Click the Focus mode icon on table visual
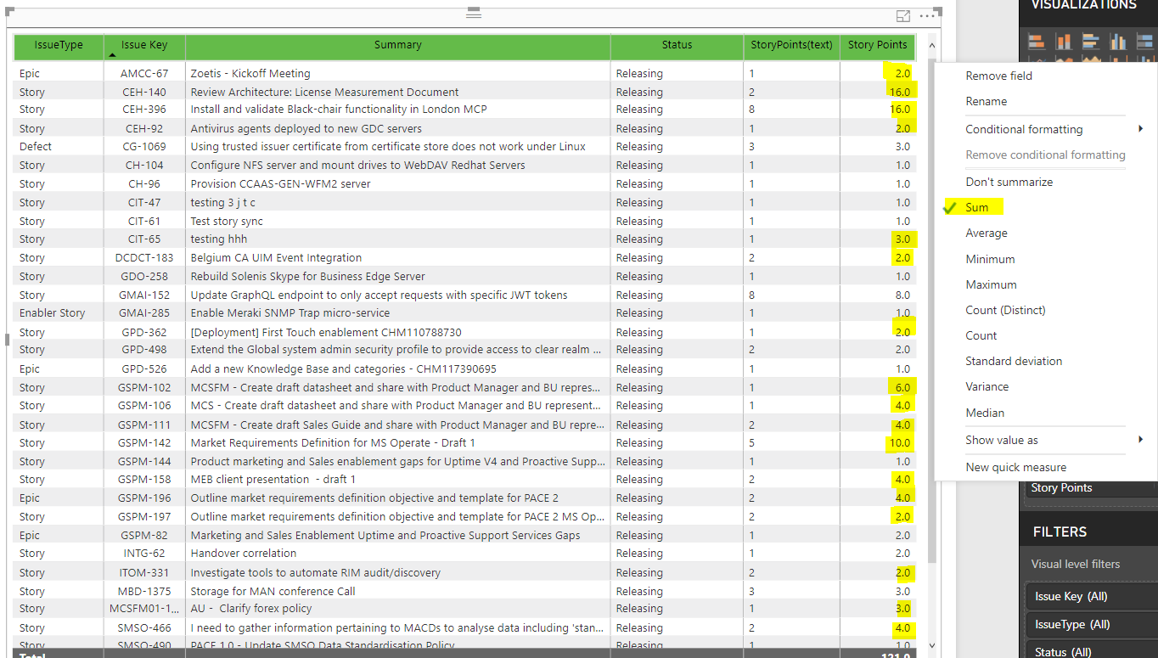Image resolution: width=1158 pixels, height=658 pixels. click(x=903, y=16)
